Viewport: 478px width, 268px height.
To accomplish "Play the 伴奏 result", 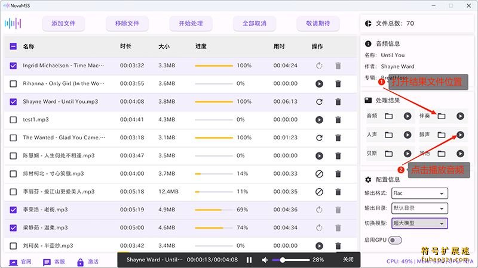I will (460, 116).
